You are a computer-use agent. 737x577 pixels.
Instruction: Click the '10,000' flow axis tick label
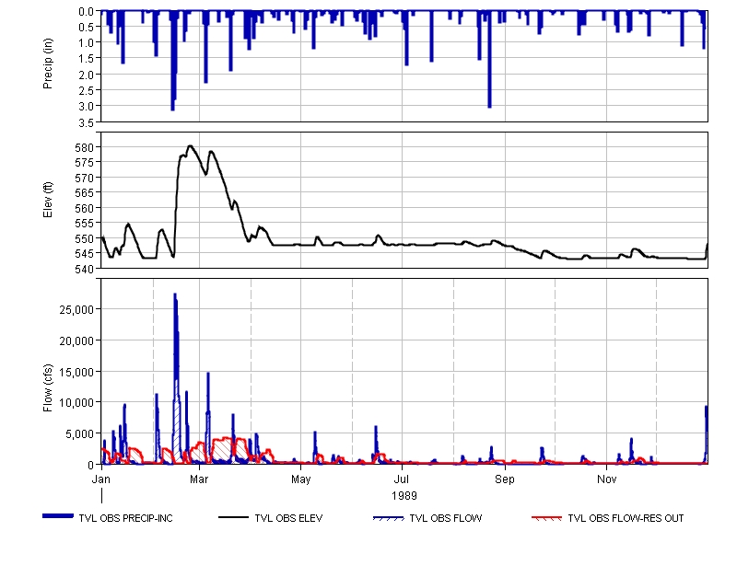pos(76,402)
